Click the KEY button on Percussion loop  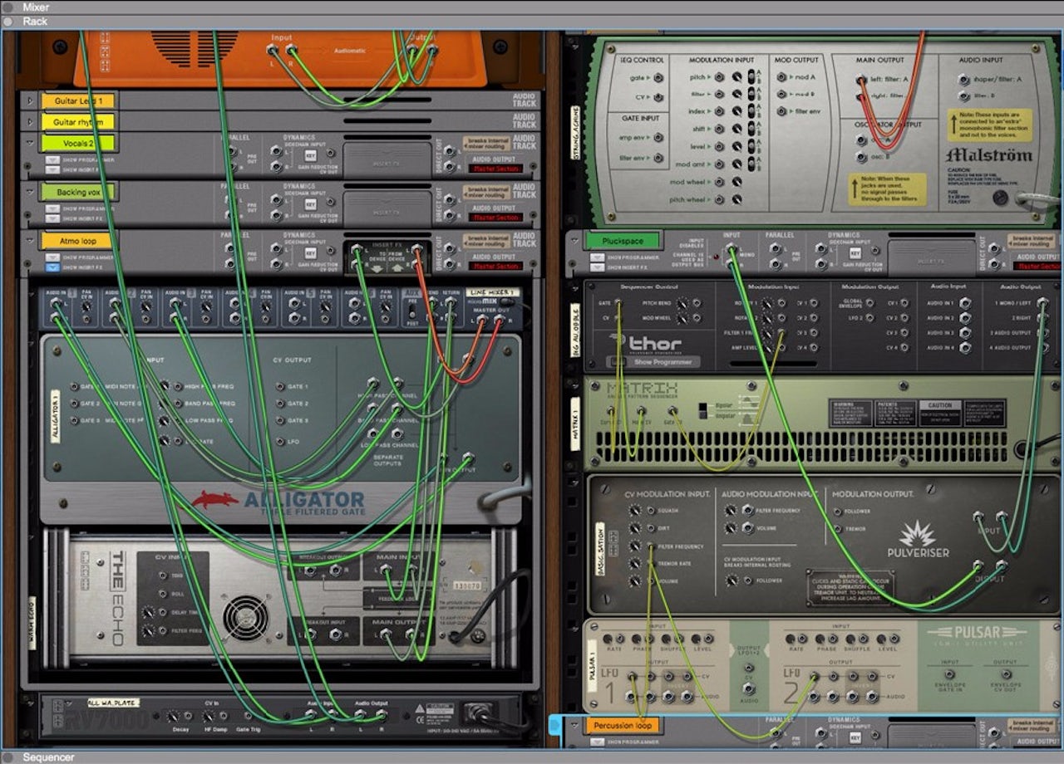click(x=855, y=737)
